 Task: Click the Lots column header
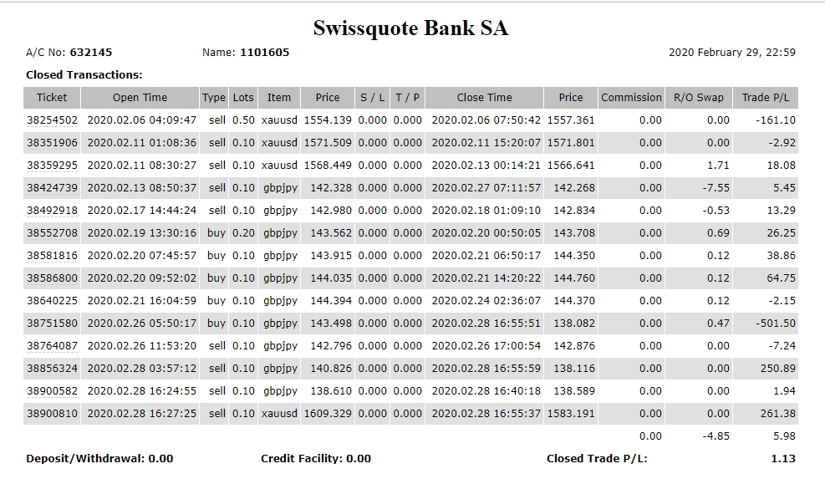click(x=243, y=98)
